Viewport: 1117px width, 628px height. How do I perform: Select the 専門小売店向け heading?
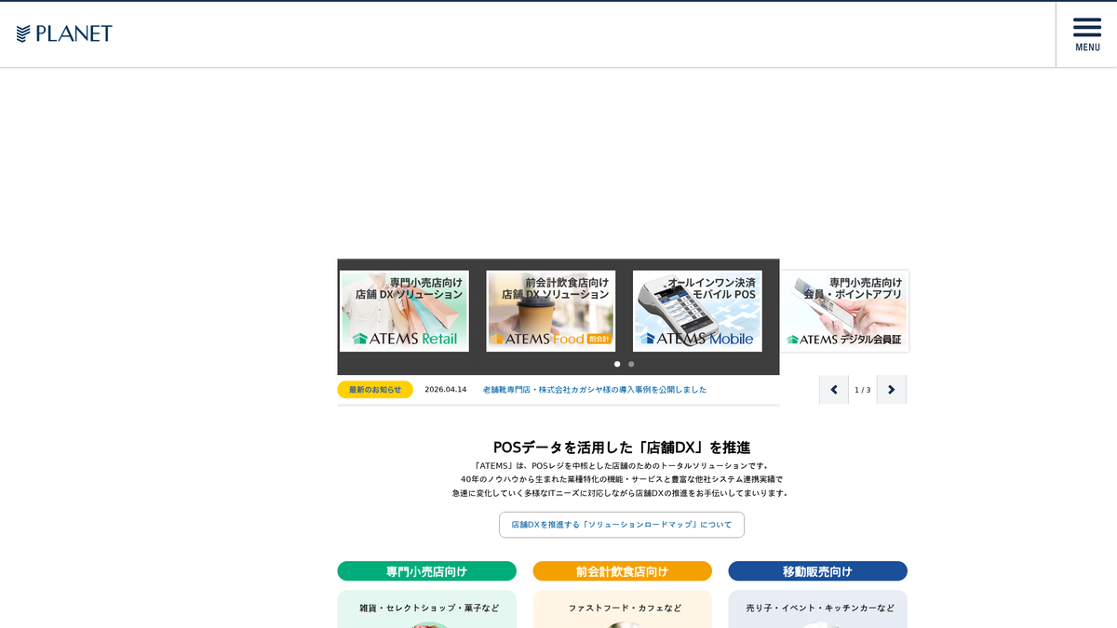pos(427,571)
